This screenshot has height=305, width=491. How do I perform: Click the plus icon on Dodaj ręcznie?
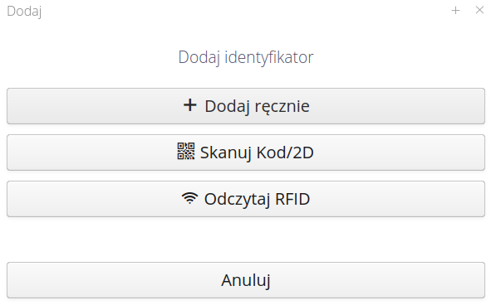pos(189,105)
